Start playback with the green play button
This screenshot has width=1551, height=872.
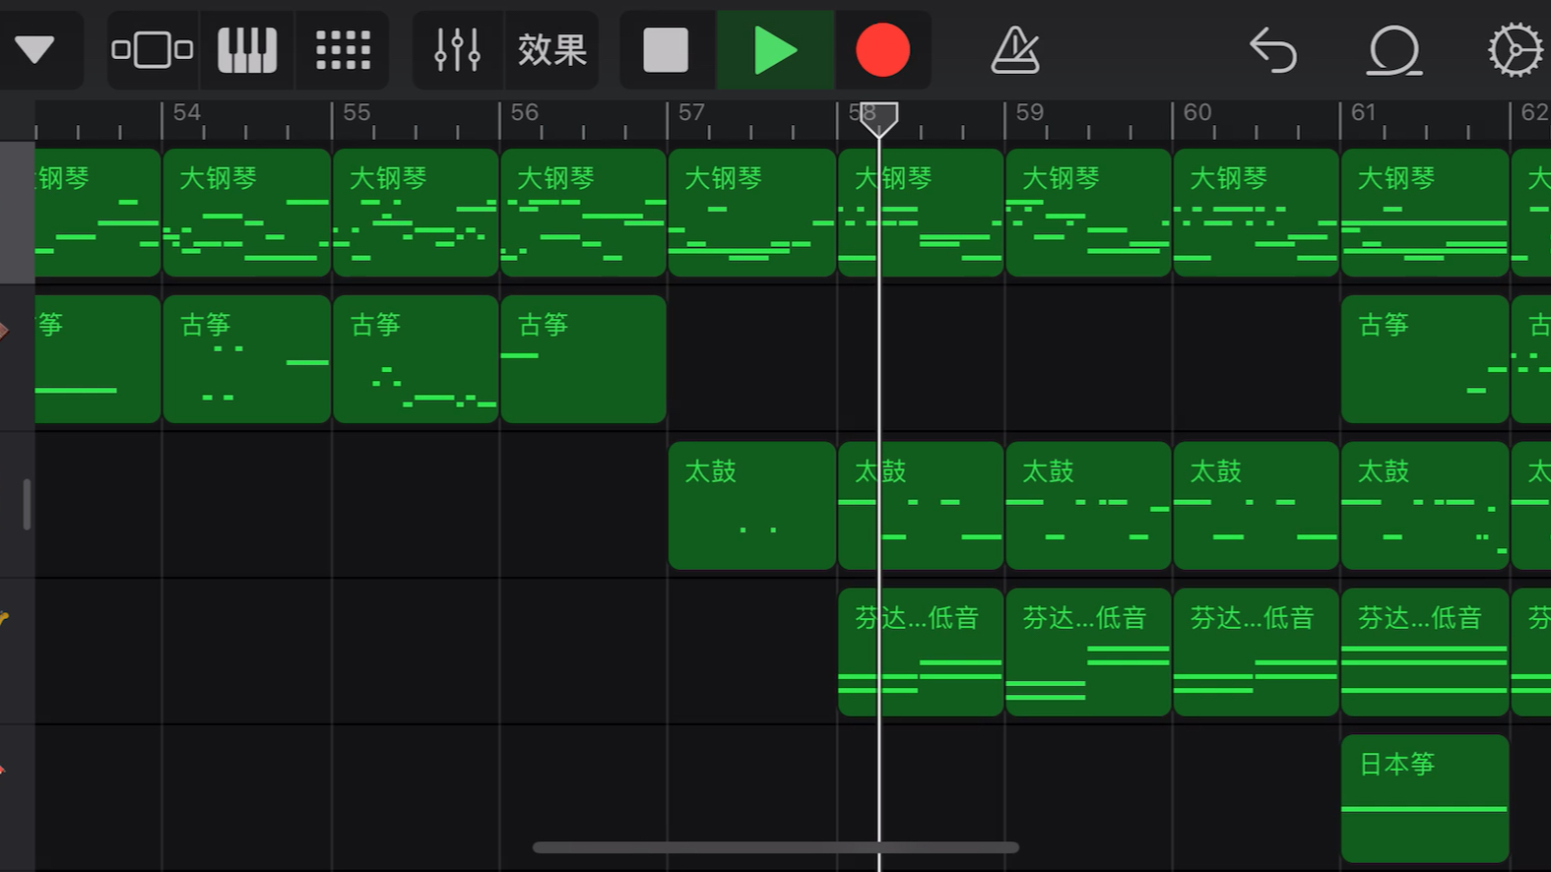coord(775,49)
